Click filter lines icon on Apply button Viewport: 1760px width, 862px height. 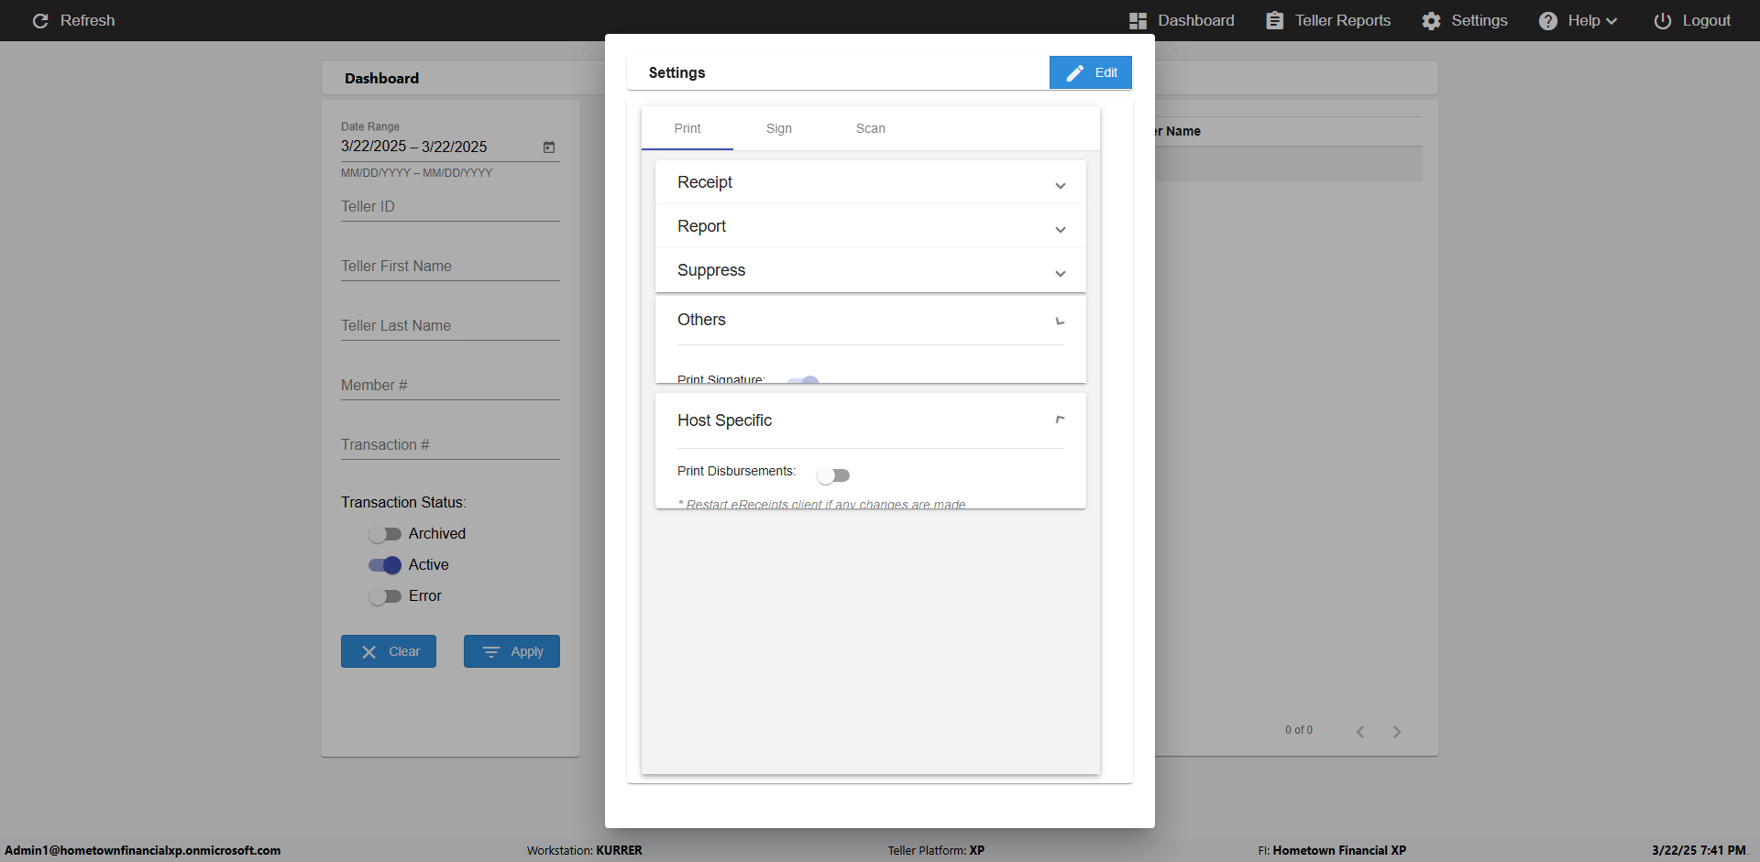click(491, 652)
